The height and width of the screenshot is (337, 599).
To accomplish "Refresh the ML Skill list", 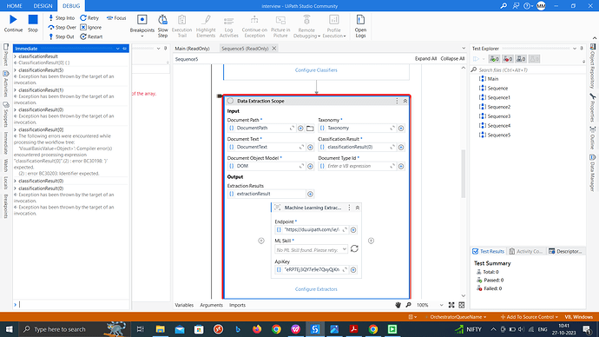I will click(354, 248).
